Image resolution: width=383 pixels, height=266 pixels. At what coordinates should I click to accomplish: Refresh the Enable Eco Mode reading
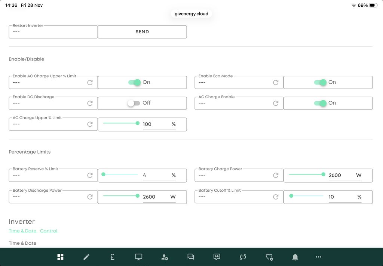(x=276, y=83)
